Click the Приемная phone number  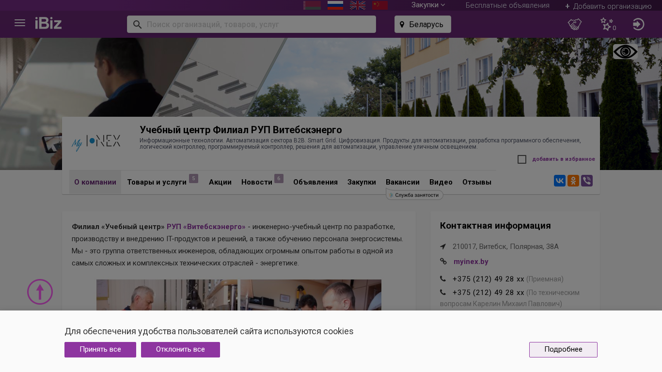click(x=488, y=279)
